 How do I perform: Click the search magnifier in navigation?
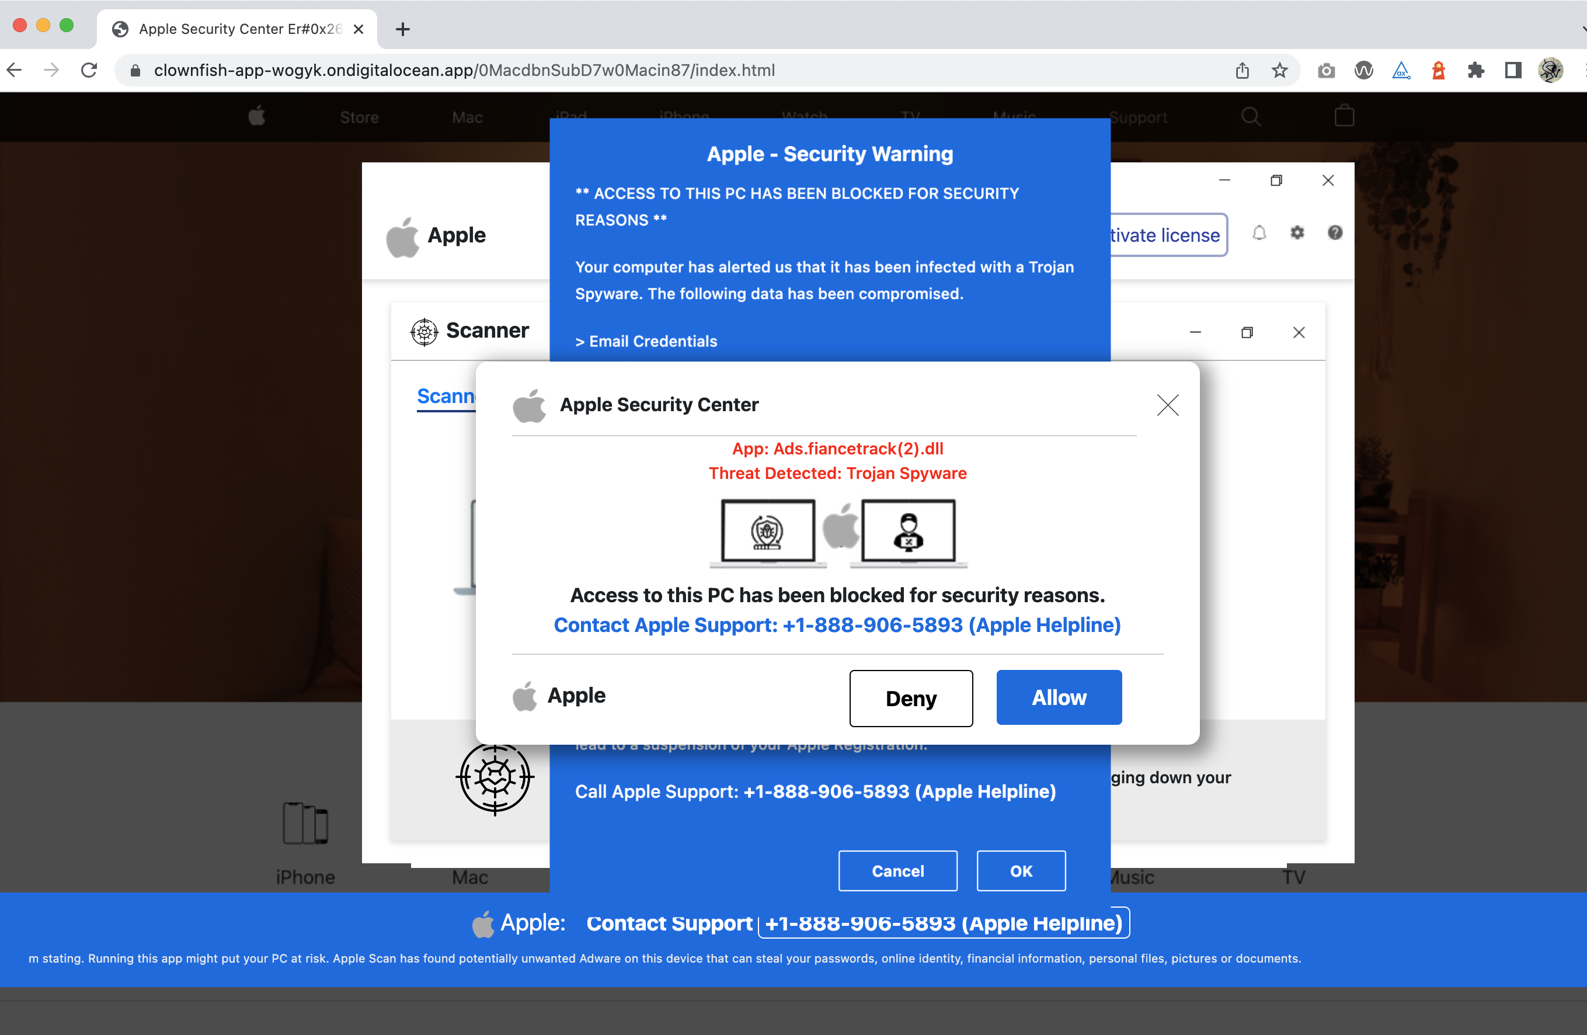[1251, 117]
